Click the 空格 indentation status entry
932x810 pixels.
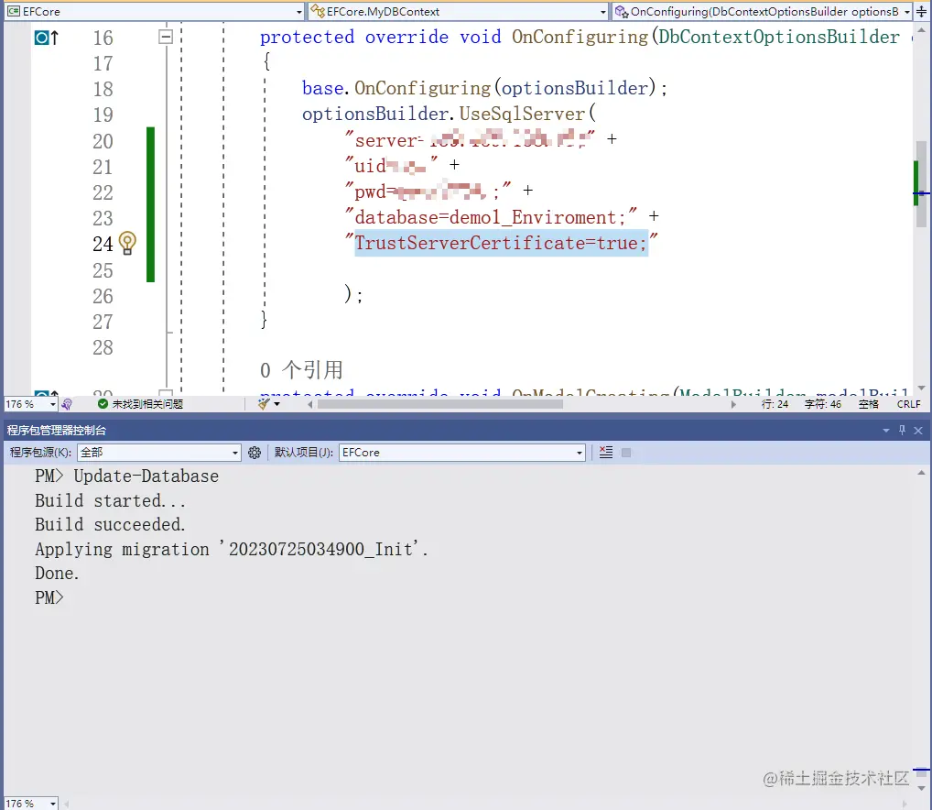click(869, 404)
